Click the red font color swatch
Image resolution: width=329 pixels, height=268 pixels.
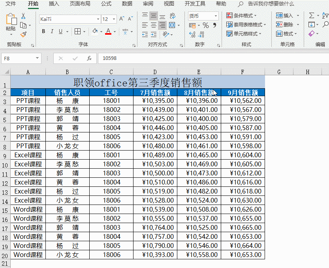[x=108, y=32]
